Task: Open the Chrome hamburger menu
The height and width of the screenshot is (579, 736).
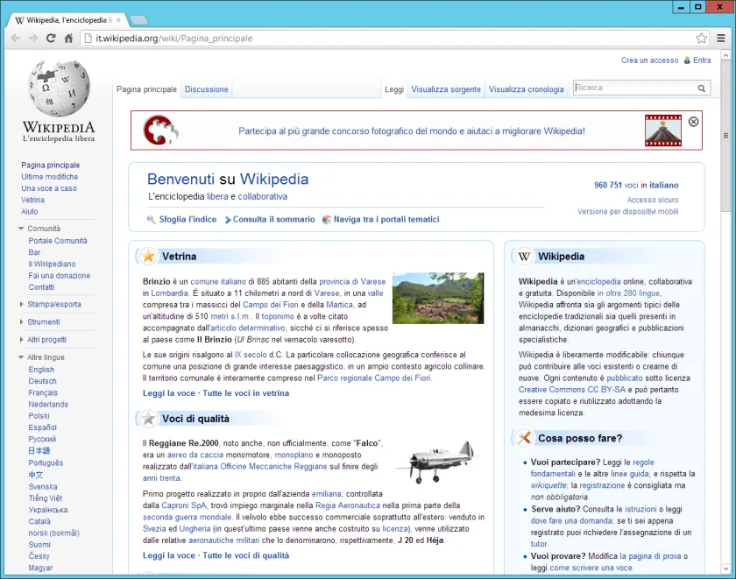Action: point(721,39)
